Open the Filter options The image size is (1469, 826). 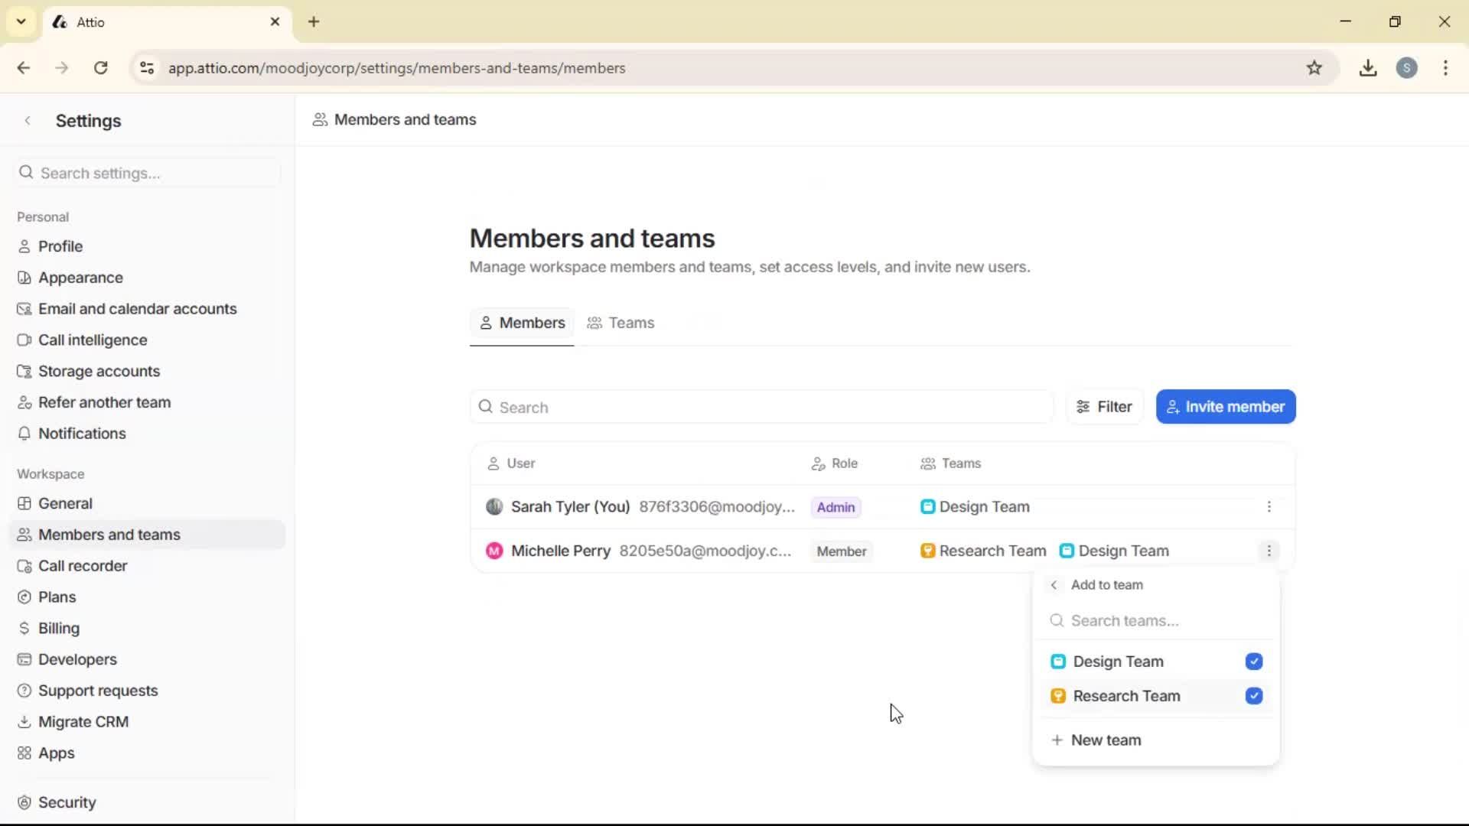[1104, 406]
